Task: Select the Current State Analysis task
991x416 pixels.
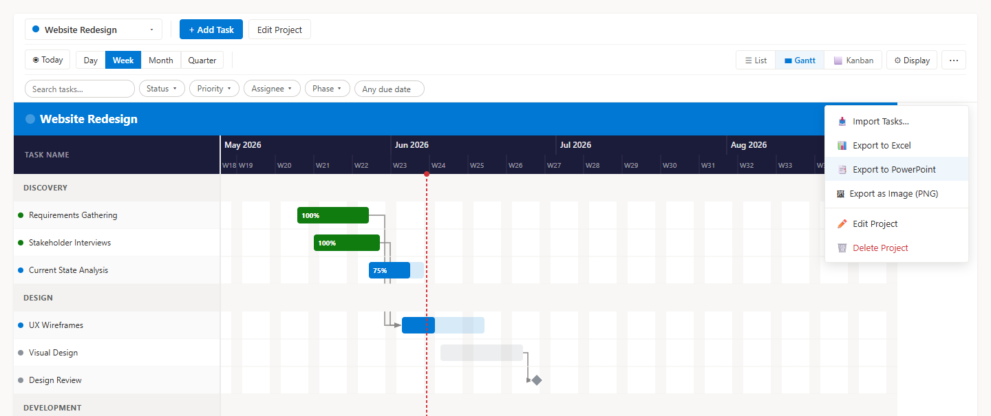Action: click(x=117, y=270)
